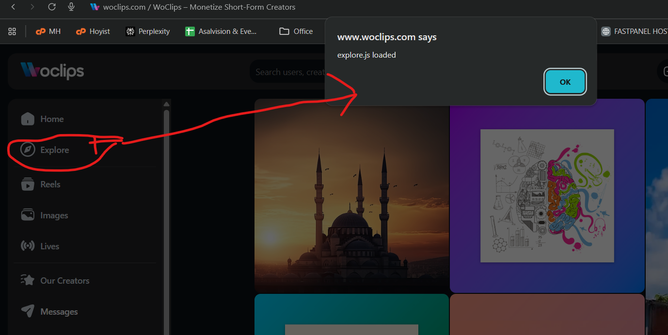Open the browser apps grid icon
The height and width of the screenshot is (335, 668).
click(12, 31)
